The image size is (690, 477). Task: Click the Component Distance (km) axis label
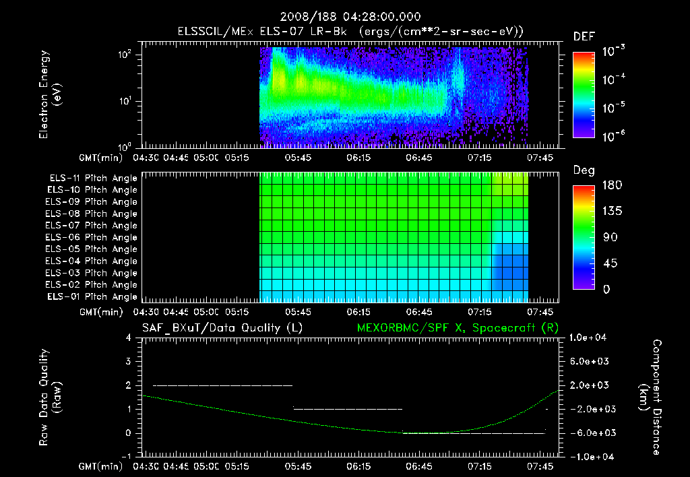coord(650,397)
